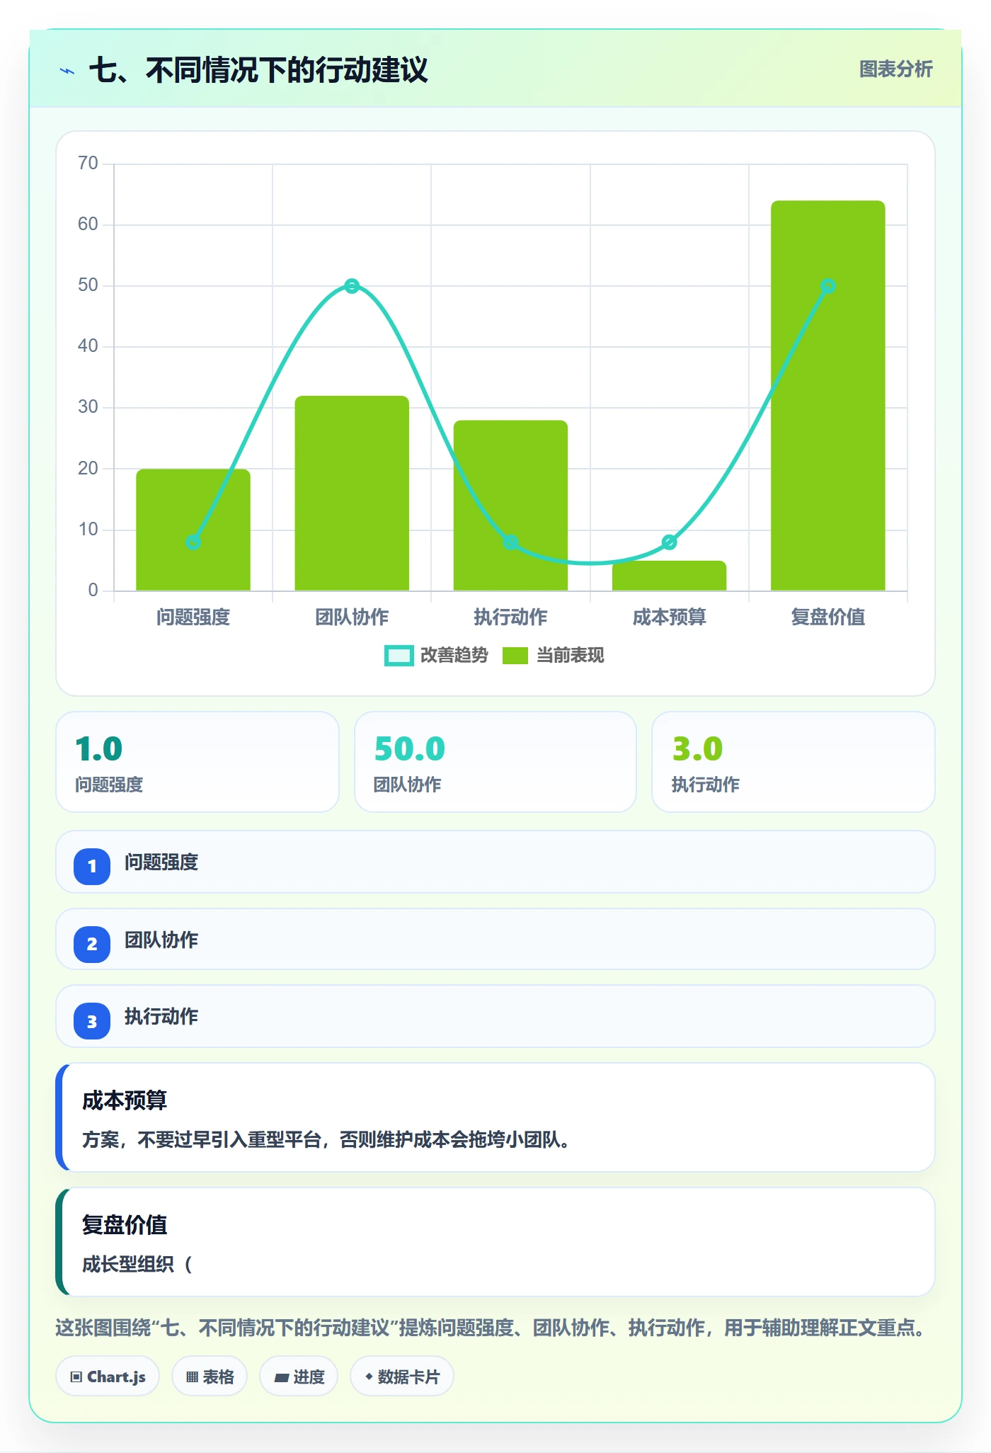991x1453 pixels.
Task: Click the section title 七、不同情况下的行动建议
Action: pos(258,70)
